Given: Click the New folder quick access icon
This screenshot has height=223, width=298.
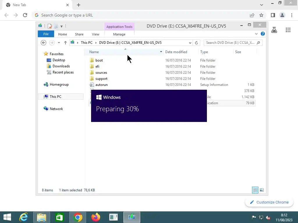Looking at the screenshot, I should coord(56,26).
